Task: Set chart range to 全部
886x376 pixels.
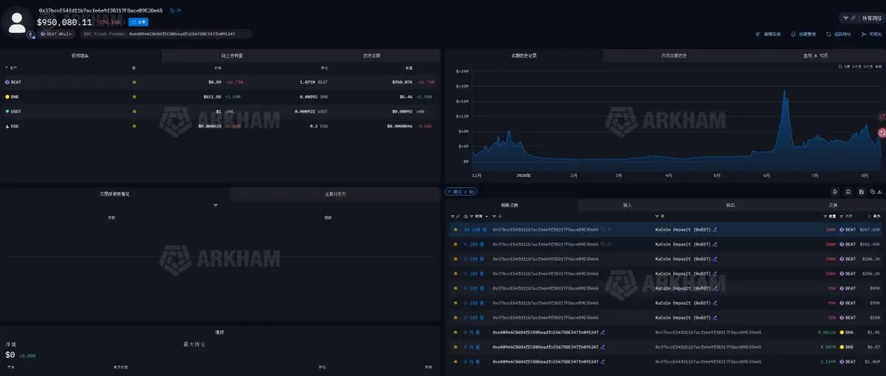Action: (878, 66)
